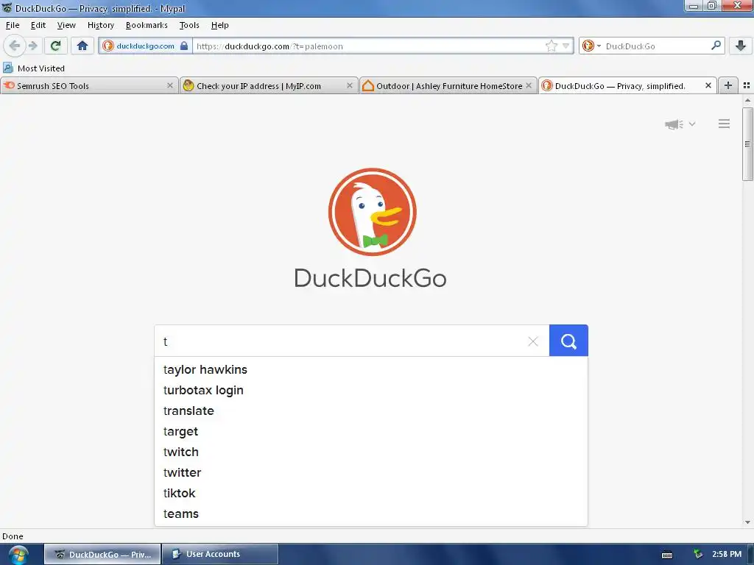Select the 'twitter' suggestion
Screen dimensions: 754x565
pos(371,473)
